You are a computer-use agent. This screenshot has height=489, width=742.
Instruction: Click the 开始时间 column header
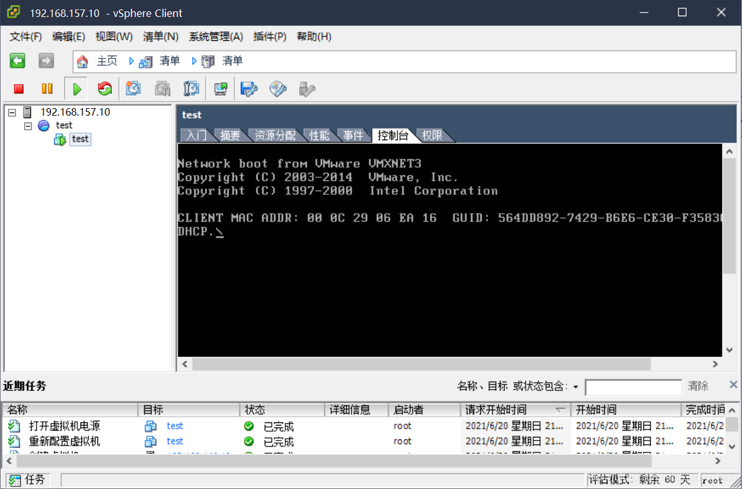point(626,410)
